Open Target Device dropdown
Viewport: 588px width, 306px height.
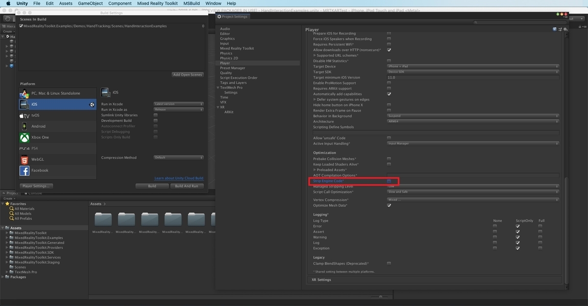[x=473, y=67]
